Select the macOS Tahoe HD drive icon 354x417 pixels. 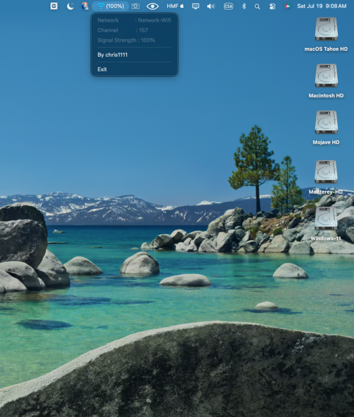point(326,29)
